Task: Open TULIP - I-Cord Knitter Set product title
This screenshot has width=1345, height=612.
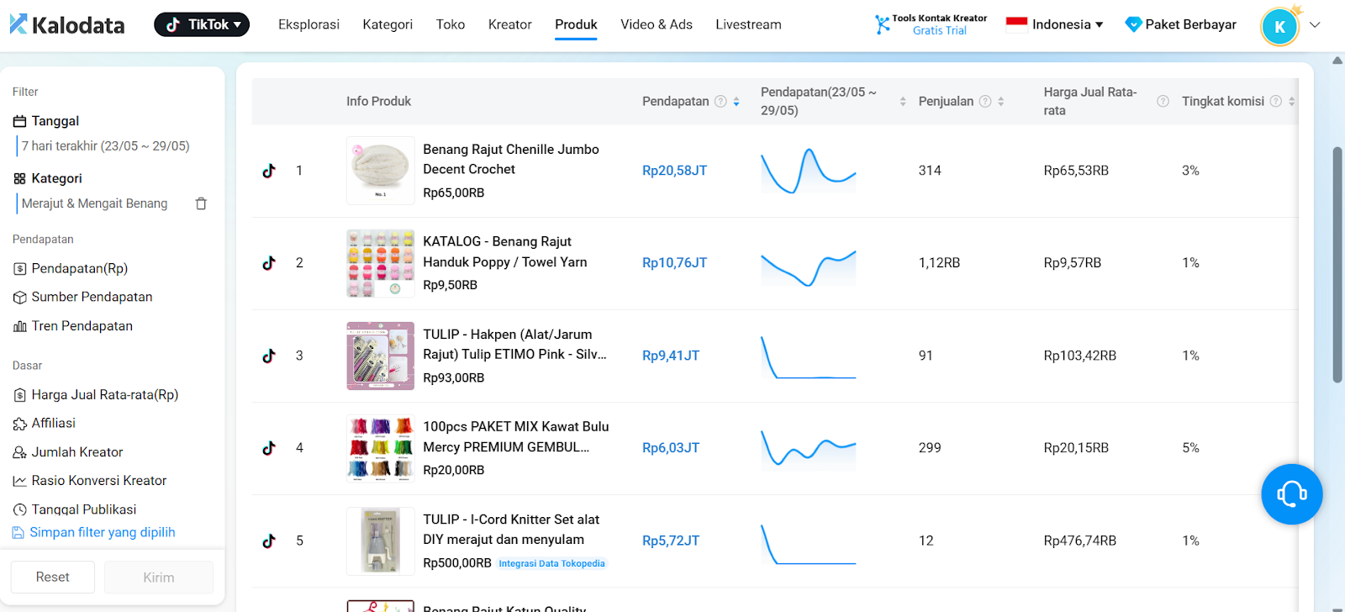Action: coord(511,530)
